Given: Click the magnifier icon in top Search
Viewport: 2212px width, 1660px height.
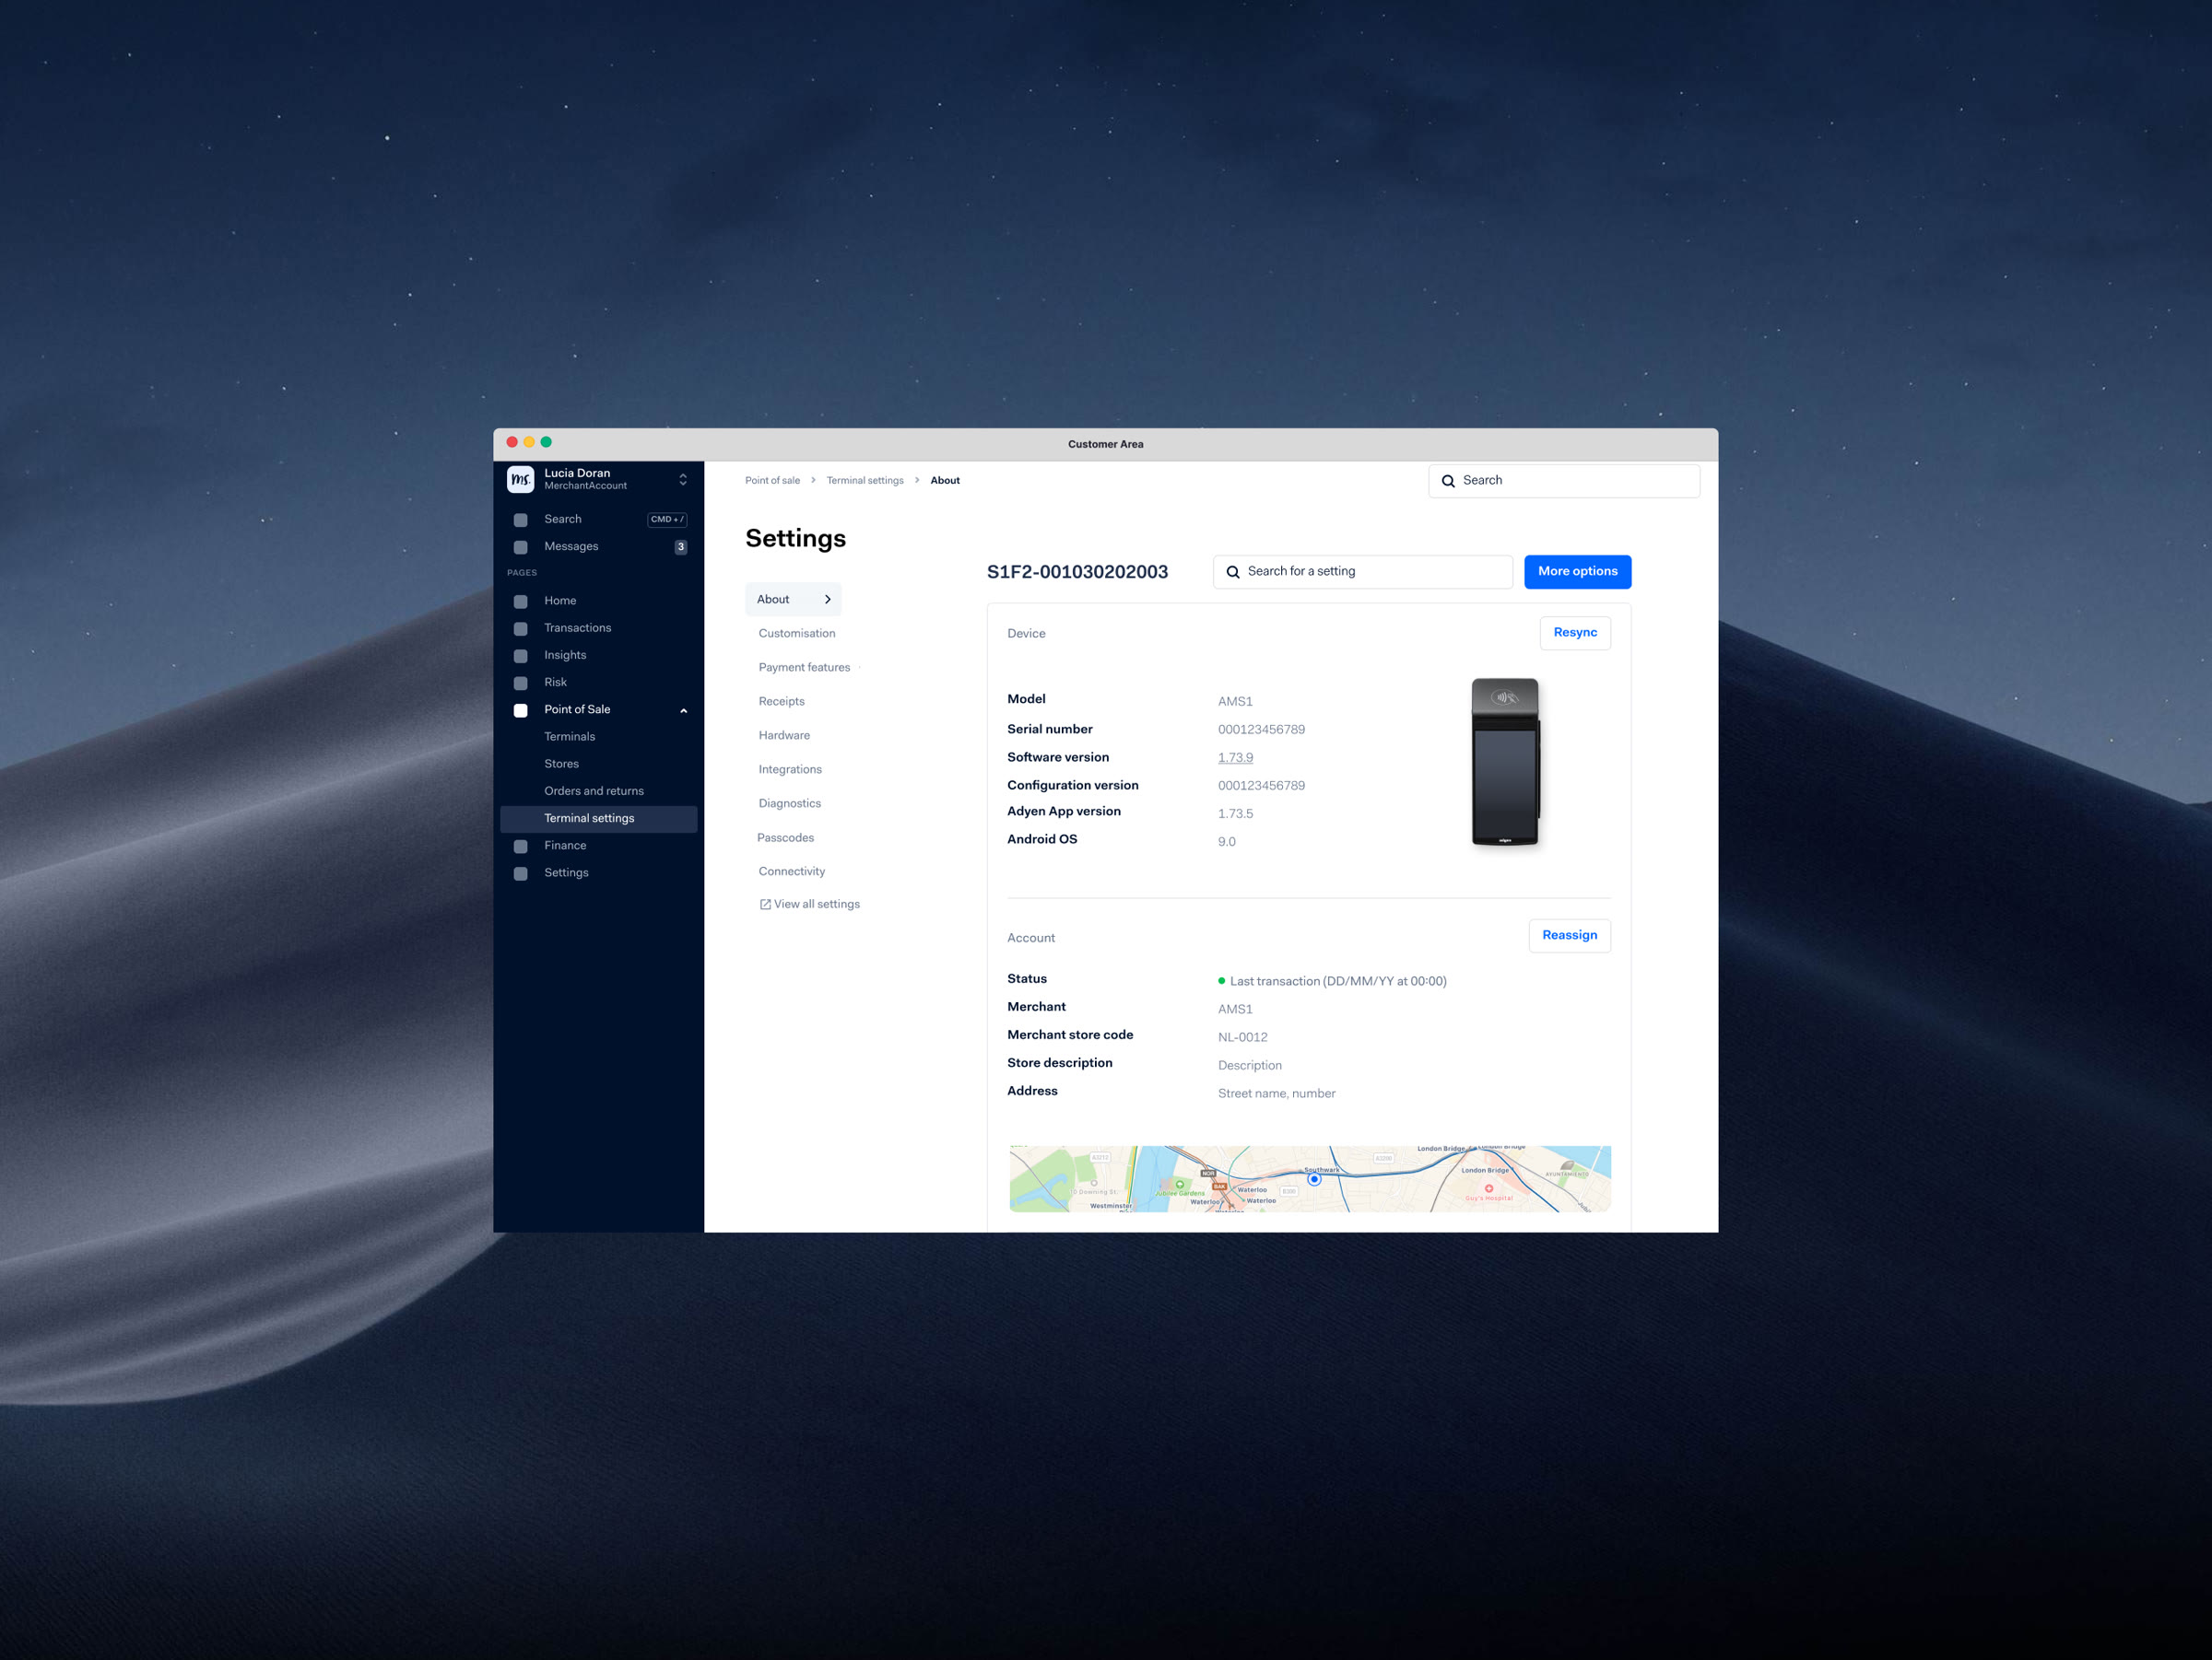Looking at the screenshot, I should (x=1448, y=481).
